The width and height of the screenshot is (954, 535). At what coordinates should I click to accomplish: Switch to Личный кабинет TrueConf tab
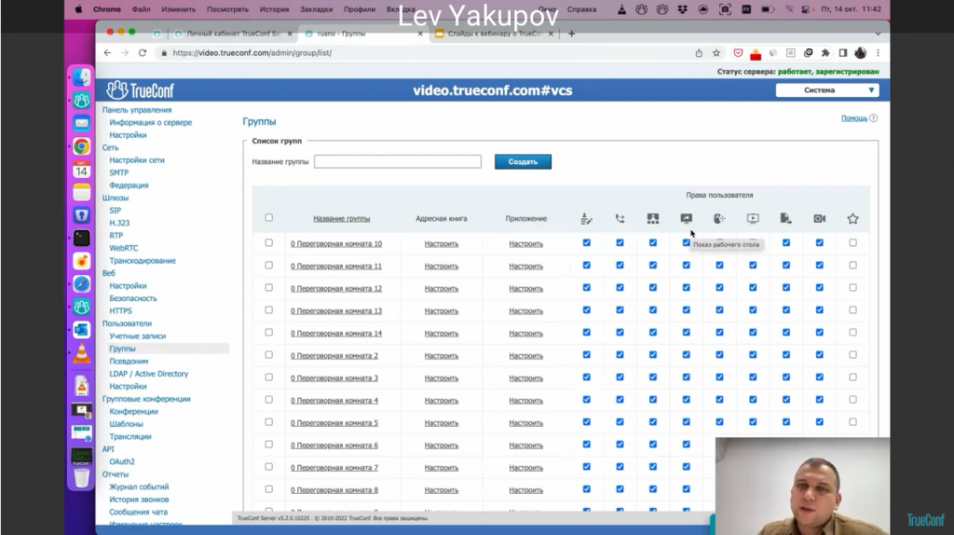coord(233,34)
